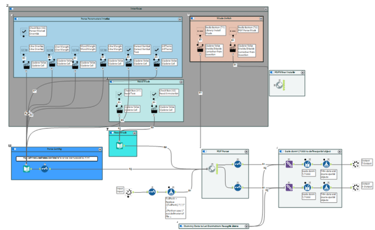Select the action tool under Line Overlap
This screenshot has width=375, height=230.
[x=26, y=65]
